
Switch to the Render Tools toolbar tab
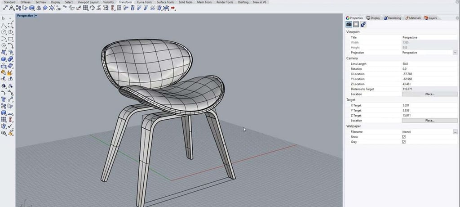tap(225, 2)
